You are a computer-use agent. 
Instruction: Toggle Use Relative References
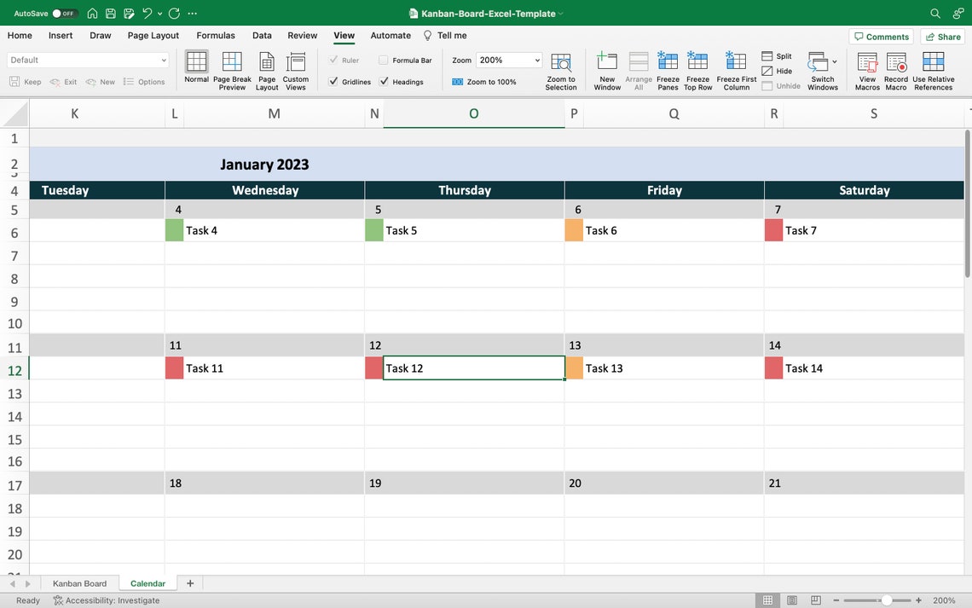933,71
